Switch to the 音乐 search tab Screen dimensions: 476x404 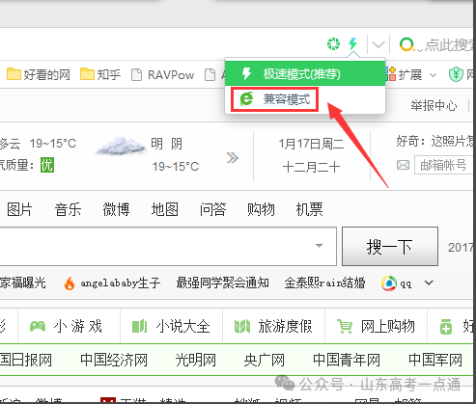coord(68,209)
